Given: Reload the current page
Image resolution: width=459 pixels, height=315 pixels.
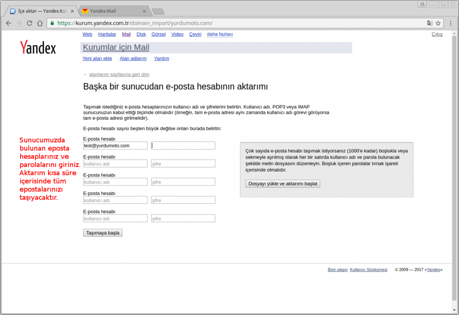Looking at the screenshot, I should [x=29, y=23].
